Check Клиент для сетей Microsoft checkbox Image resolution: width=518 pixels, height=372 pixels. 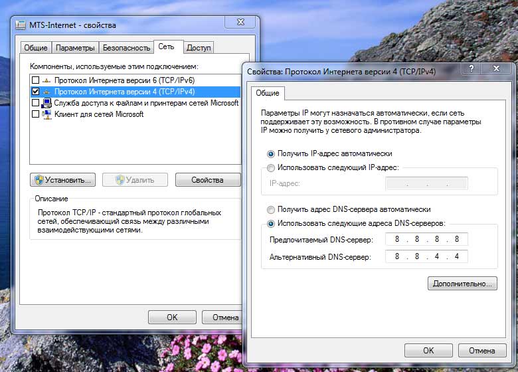pos(36,114)
